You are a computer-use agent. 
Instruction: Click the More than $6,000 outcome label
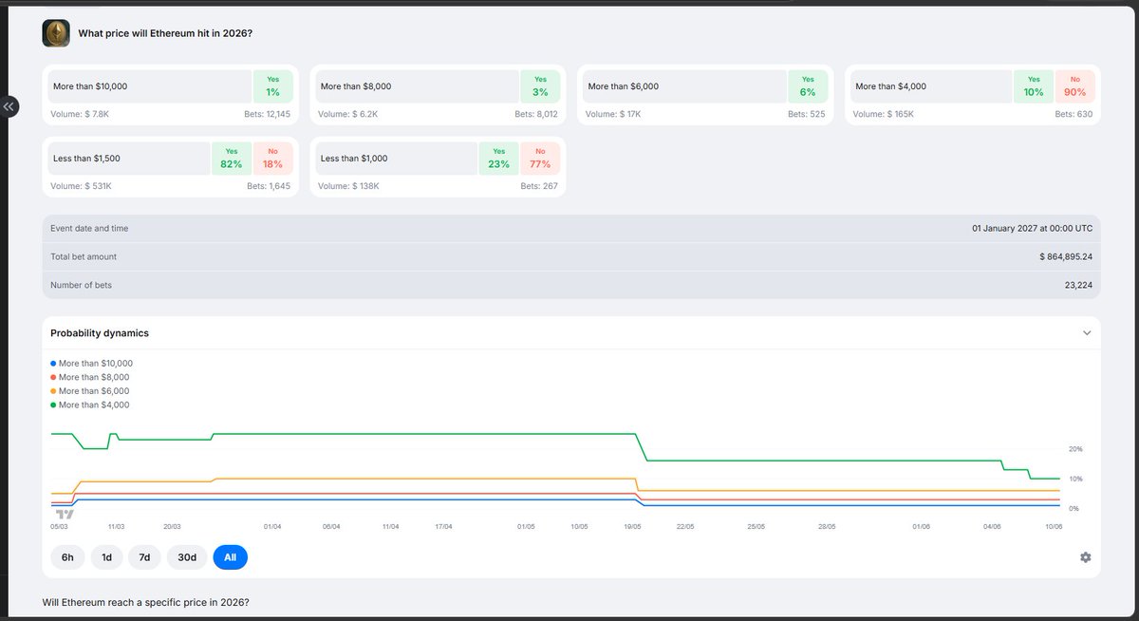[624, 86]
